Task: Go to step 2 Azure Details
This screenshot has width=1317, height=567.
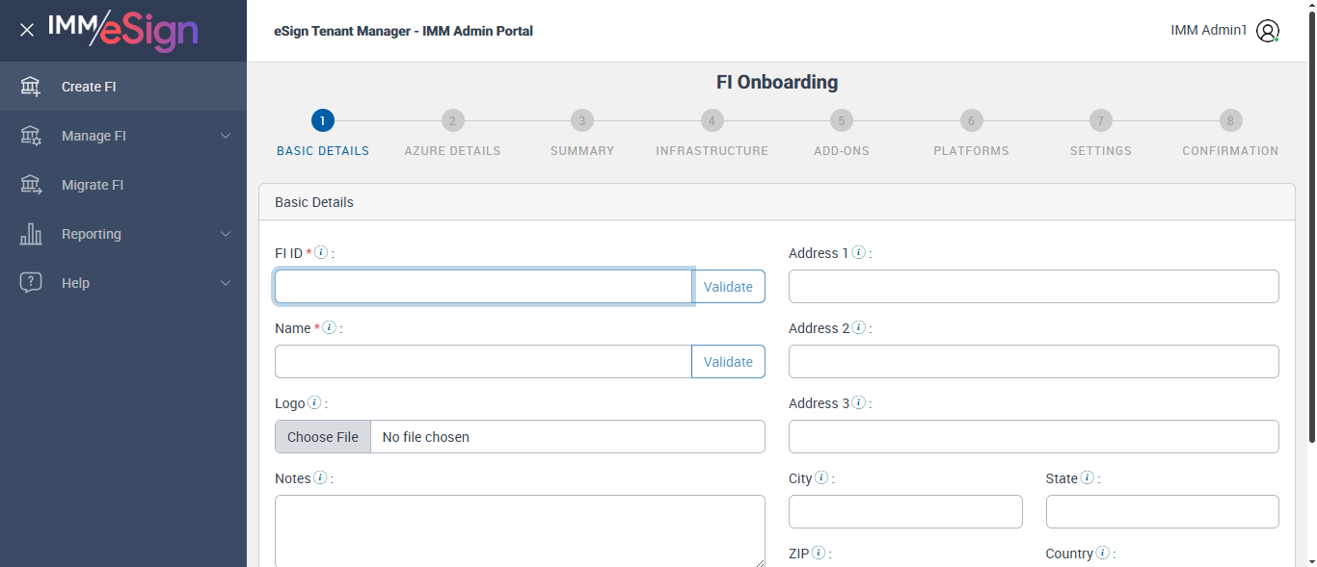Action: pyautogui.click(x=452, y=121)
